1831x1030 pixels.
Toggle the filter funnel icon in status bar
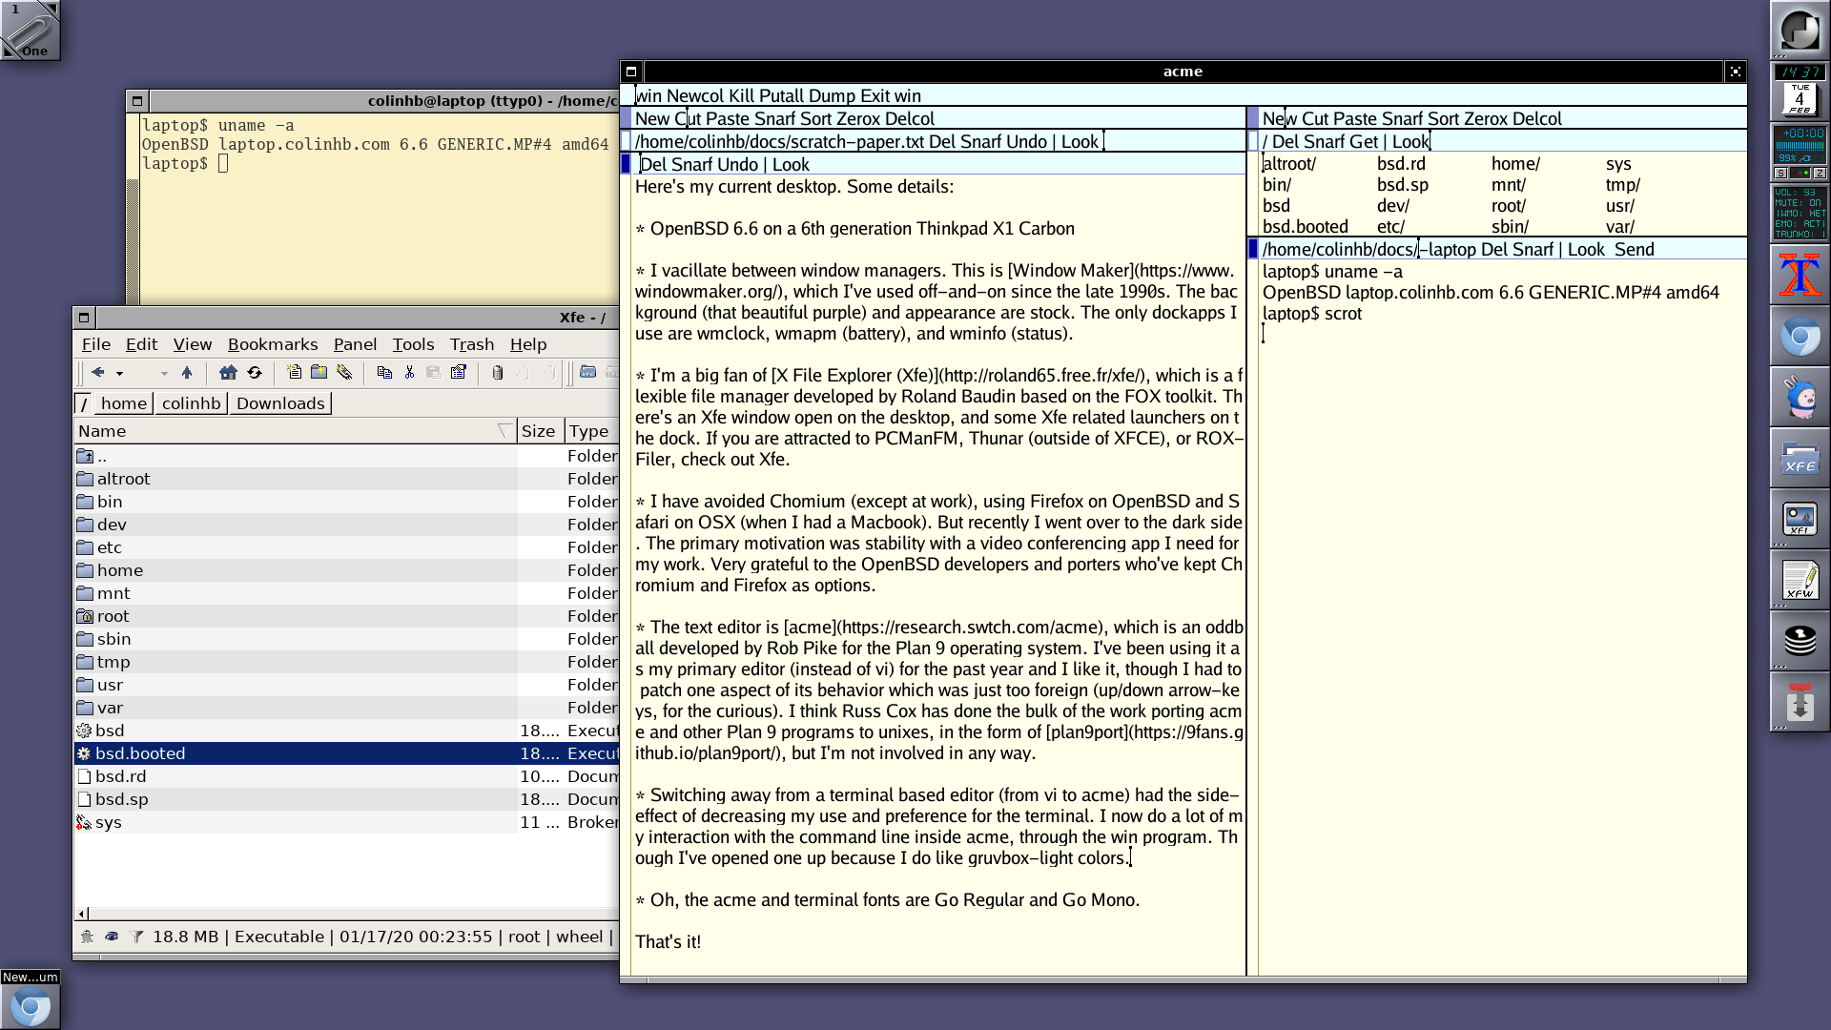click(x=136, y=937)
